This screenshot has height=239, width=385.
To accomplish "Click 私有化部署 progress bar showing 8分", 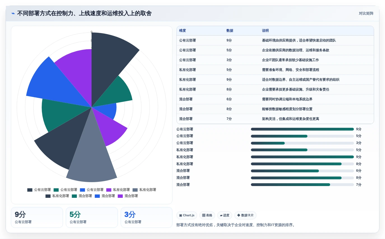I will (x=302, y=164).
